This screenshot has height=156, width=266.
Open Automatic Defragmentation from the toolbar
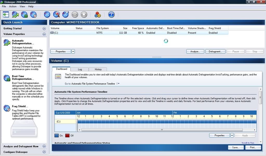click(15, 15)
